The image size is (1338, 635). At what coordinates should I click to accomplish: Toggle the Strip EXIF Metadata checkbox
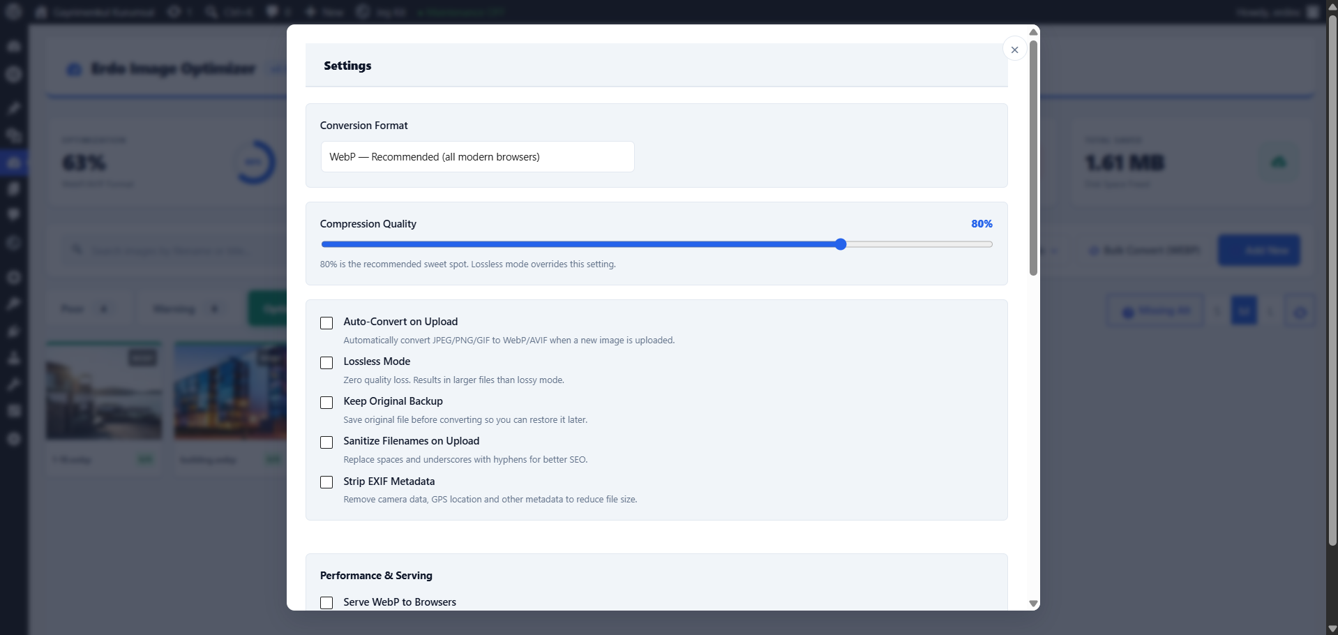pyautogui.click(x=326, y=482)
